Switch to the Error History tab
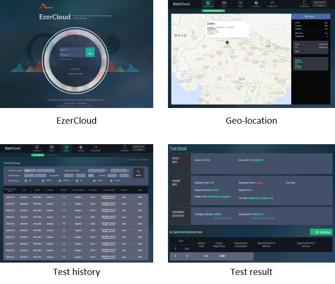 [52, 155]
